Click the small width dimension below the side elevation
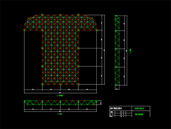 pyautogui.click(x=117, y=89)
